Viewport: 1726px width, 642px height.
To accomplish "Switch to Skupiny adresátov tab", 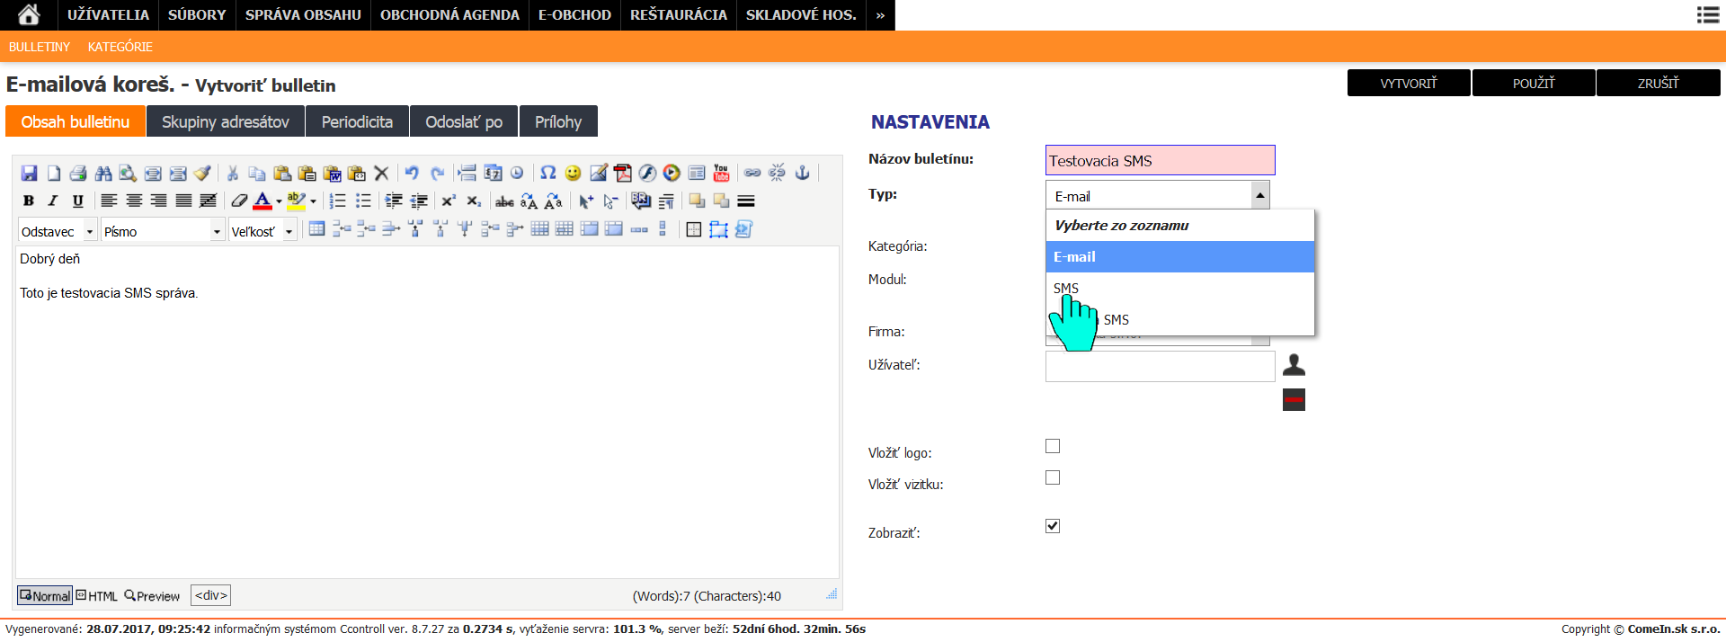I will click(x=226, y=121).
